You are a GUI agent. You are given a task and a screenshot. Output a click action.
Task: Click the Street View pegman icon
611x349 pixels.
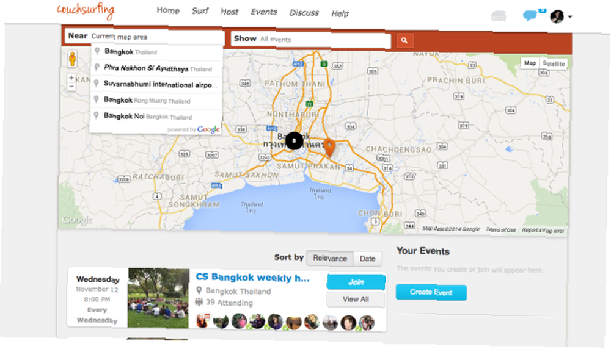tap(72, 59)
